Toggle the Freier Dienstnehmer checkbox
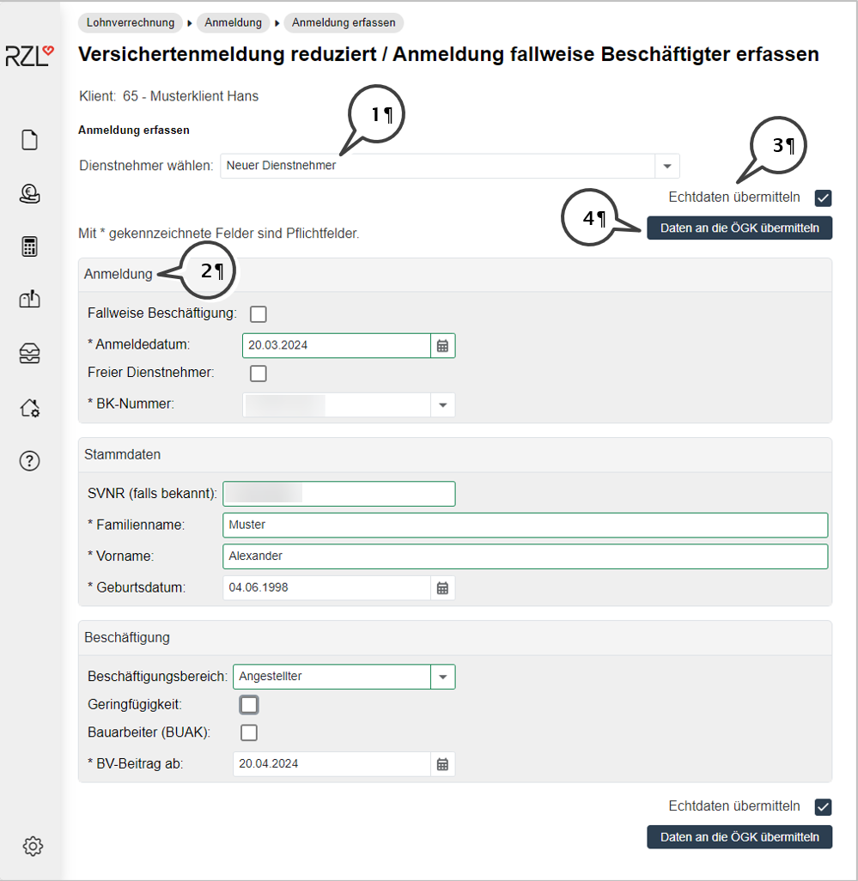 point(258,373)
